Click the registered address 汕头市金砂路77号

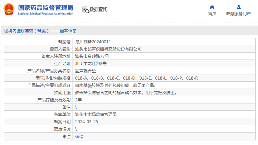point(92,56)
